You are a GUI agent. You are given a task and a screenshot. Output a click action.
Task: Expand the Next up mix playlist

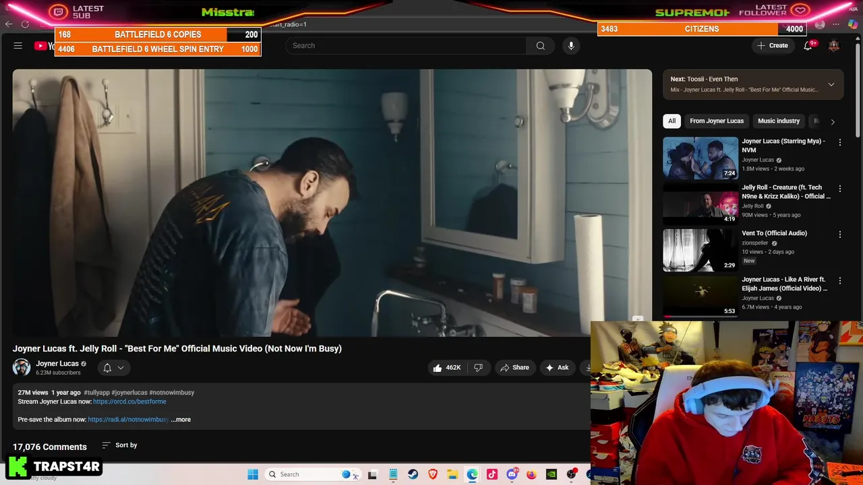click(831, 84)
